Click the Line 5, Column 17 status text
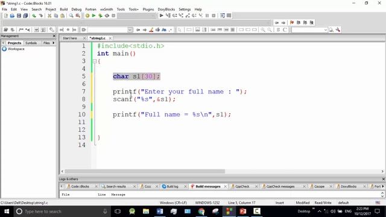The image size is (386, 217). tap(242, 203)
